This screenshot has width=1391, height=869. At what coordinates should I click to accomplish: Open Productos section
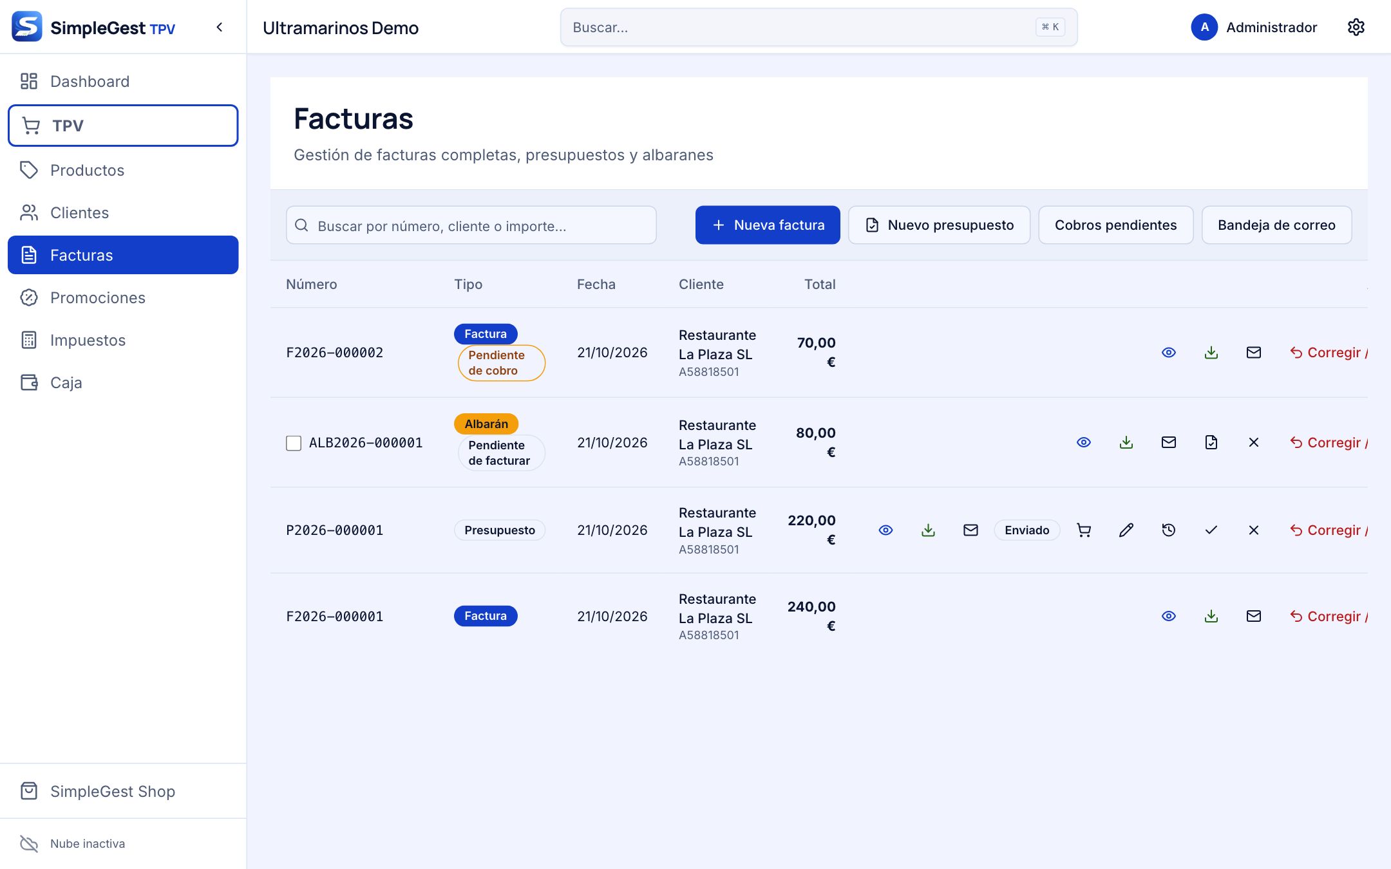click(123, 170)
